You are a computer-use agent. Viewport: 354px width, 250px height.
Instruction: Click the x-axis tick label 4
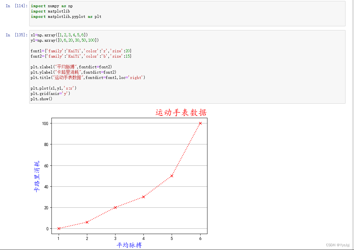click(144, 238)
